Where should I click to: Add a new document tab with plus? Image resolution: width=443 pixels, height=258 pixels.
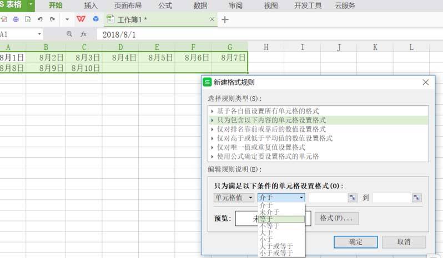225,19
